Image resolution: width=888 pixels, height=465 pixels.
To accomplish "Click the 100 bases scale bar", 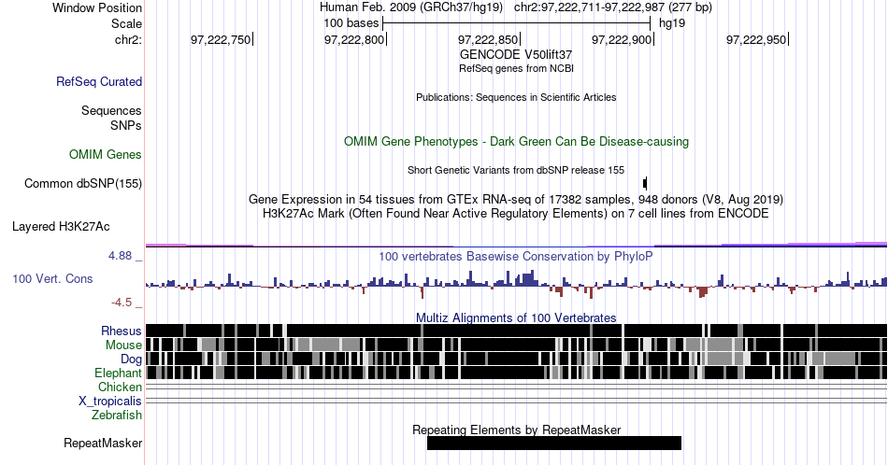I will click(517, 23).
